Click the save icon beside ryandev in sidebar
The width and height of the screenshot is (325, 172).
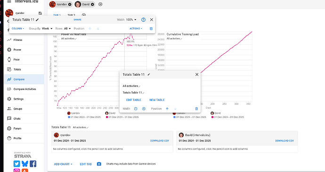tap(40, 13)
